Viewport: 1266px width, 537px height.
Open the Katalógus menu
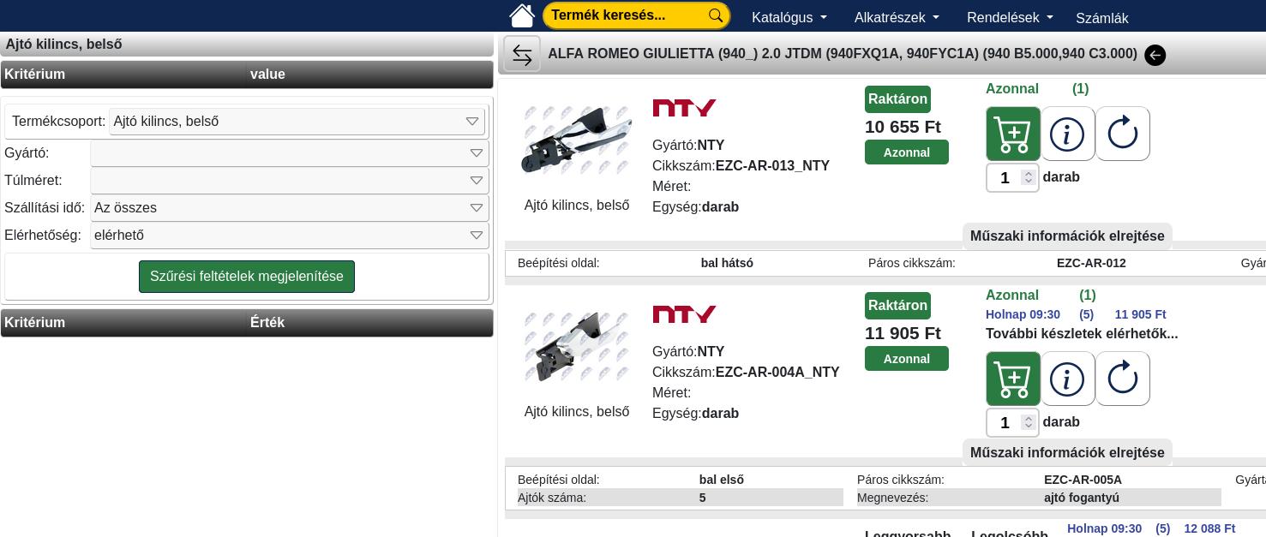(789, 17)
